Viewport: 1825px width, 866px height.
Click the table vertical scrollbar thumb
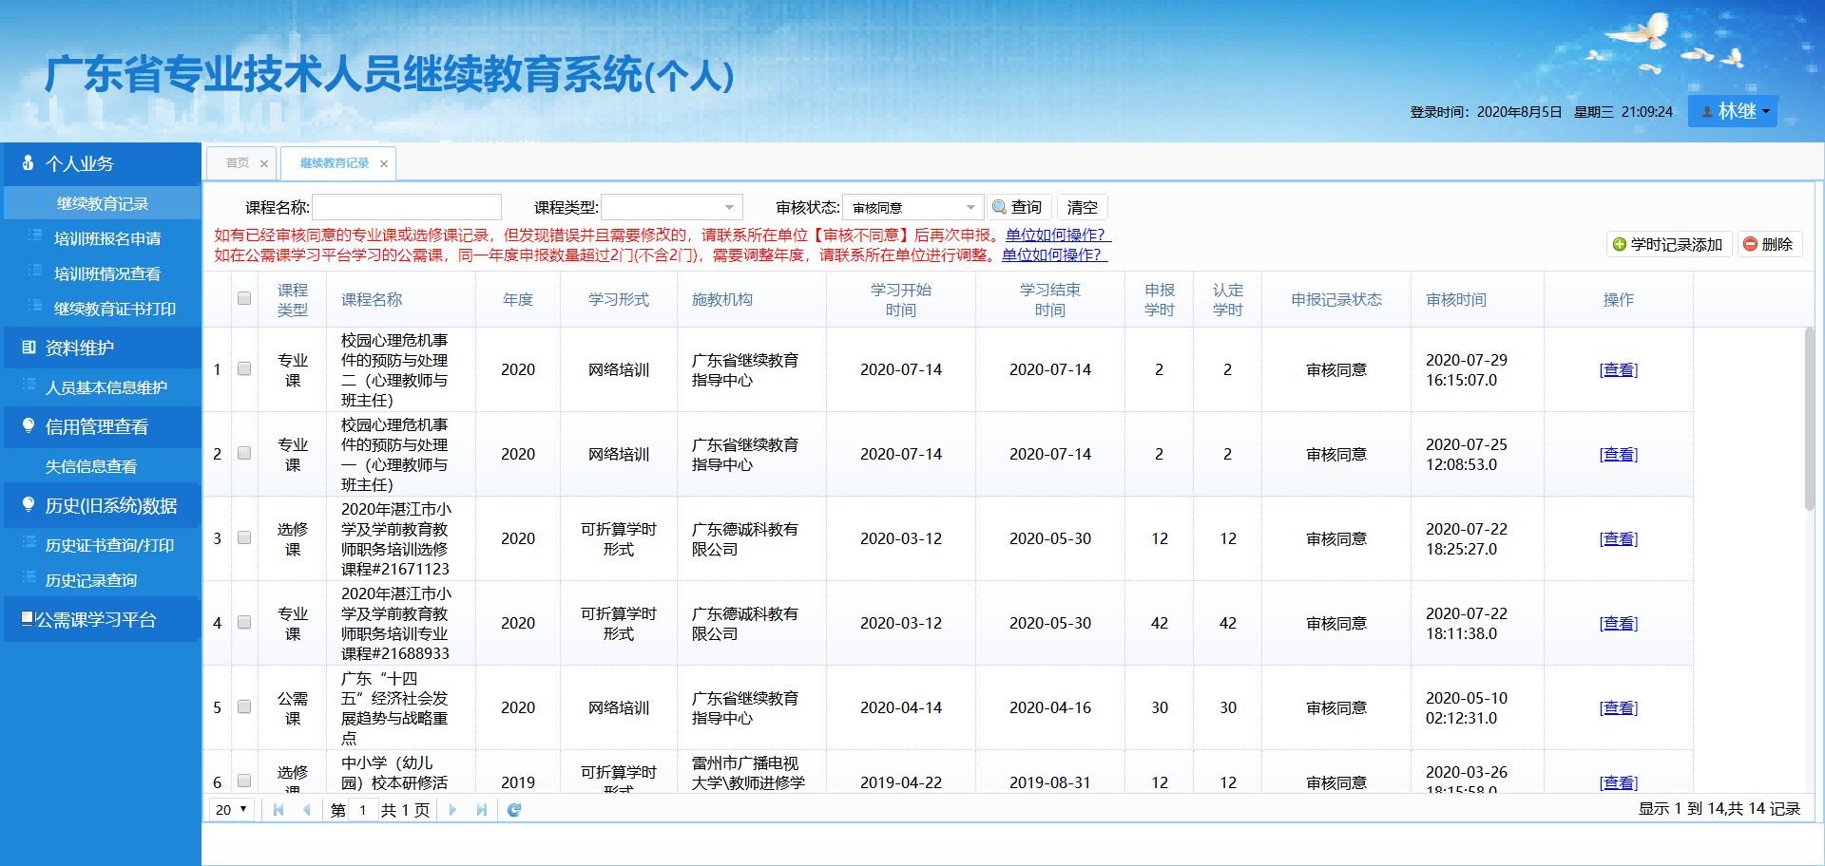tap(1810, 419)
